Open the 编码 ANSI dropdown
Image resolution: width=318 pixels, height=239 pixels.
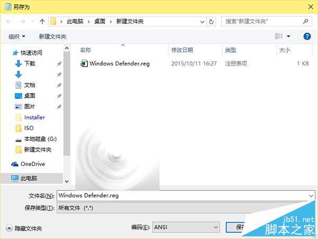[x=186, y=227]
